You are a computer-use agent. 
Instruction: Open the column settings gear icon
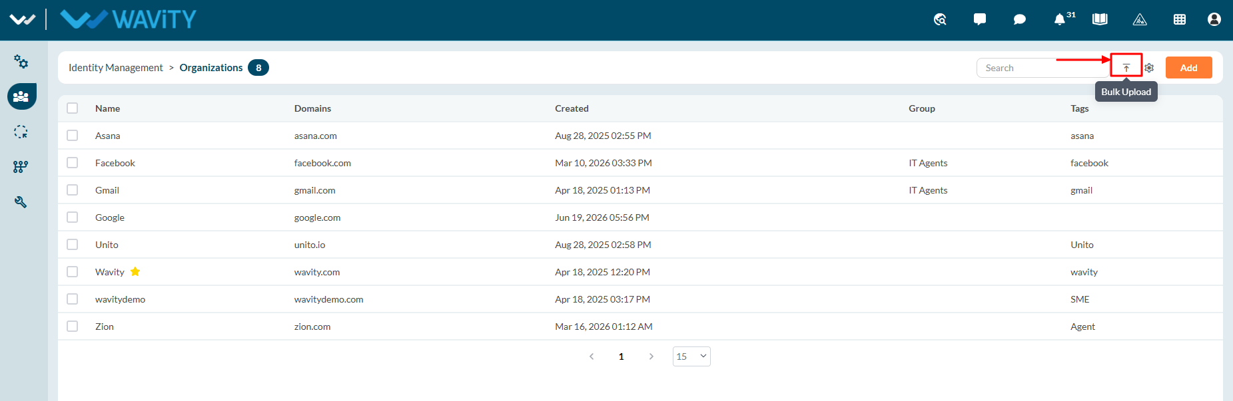click(1149, 68)
